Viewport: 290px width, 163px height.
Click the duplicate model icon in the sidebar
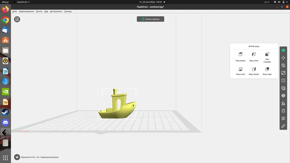283,88
